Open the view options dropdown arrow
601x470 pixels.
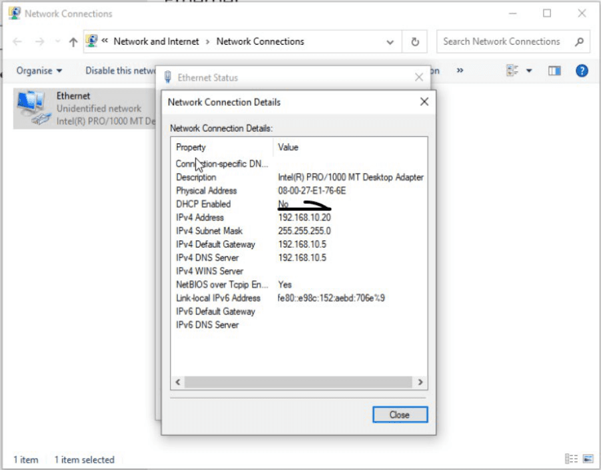point(529,71)
